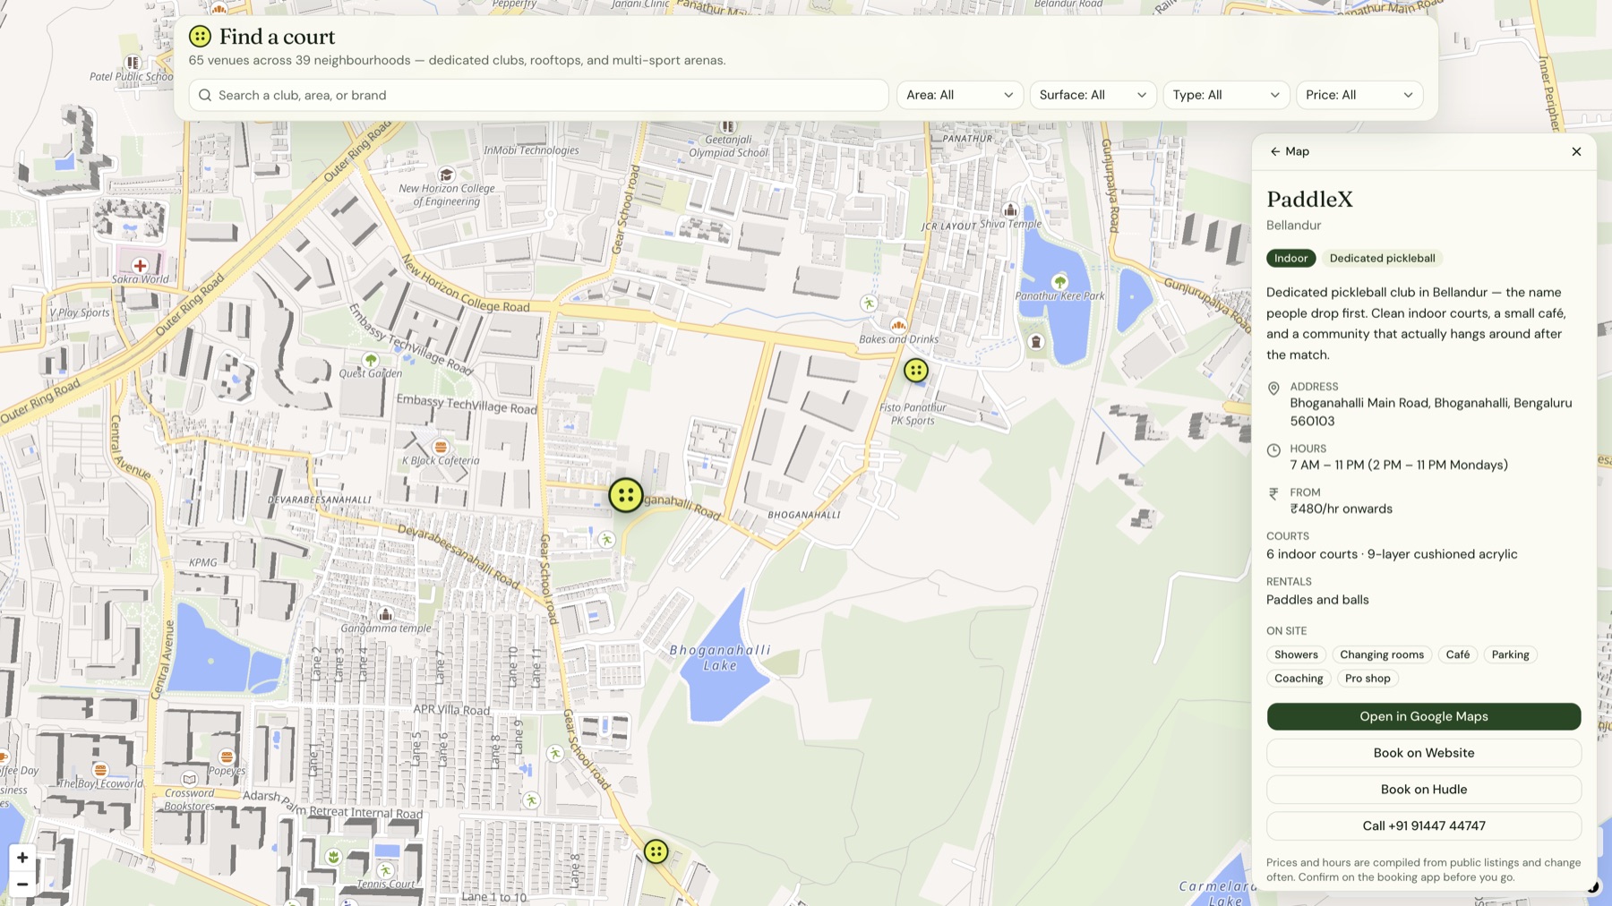Screen dimensions: 1612x906
Task: Click the Pro shop amenity chip
Action: click(x=1368, y=679)
